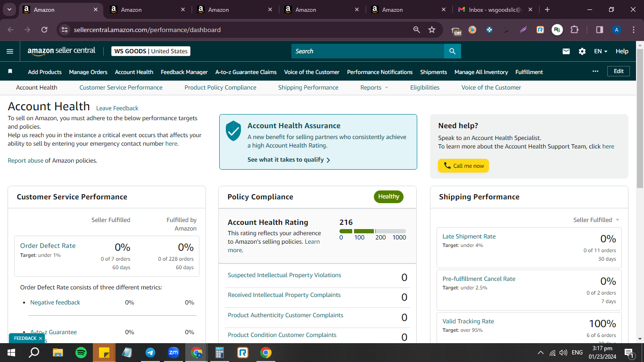Open the tab search chevron
Screen dimensions: 644x362
point(9,9)
